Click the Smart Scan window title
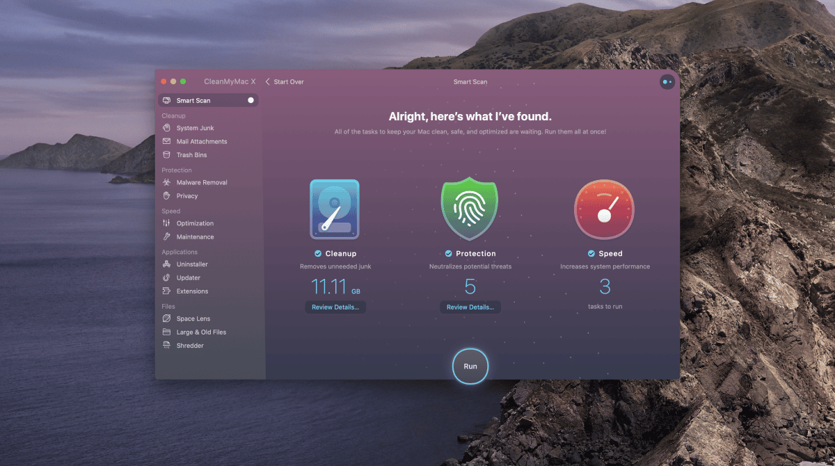This screenshot has width=835, height=466. (470, 82)
